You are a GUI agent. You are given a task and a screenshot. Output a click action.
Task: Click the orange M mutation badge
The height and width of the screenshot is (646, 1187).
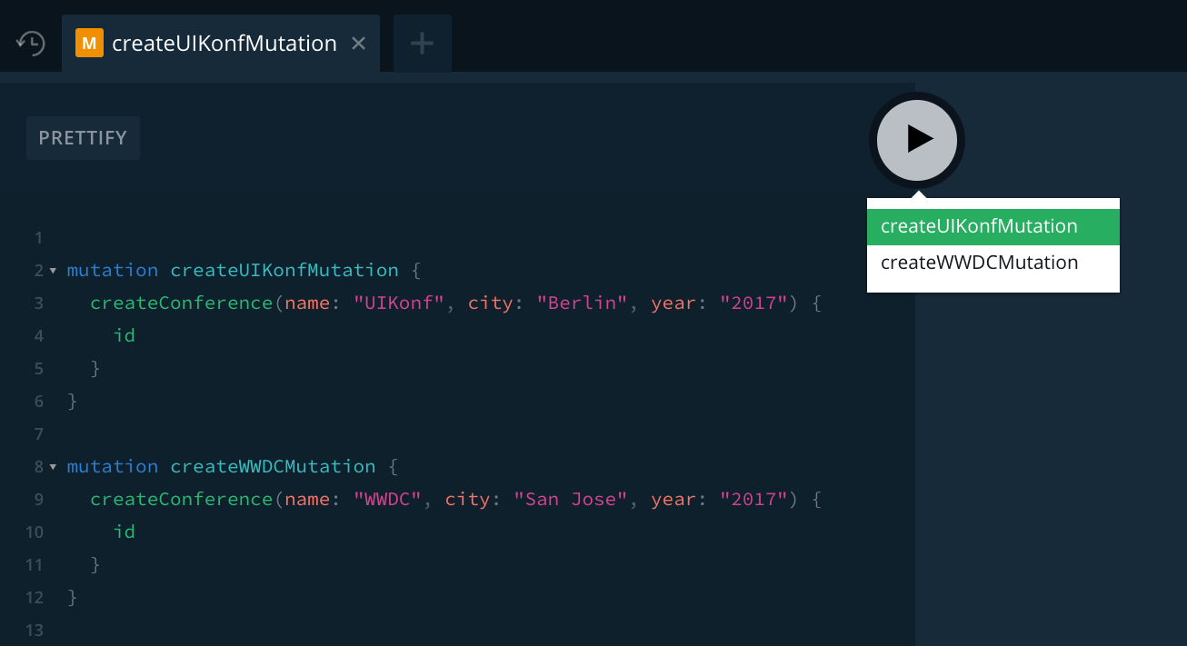coord(89,43)
